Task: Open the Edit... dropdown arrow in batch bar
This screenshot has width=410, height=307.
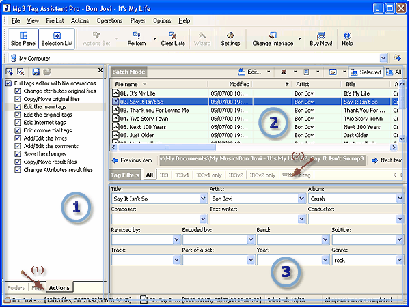Action: (269, 72)
